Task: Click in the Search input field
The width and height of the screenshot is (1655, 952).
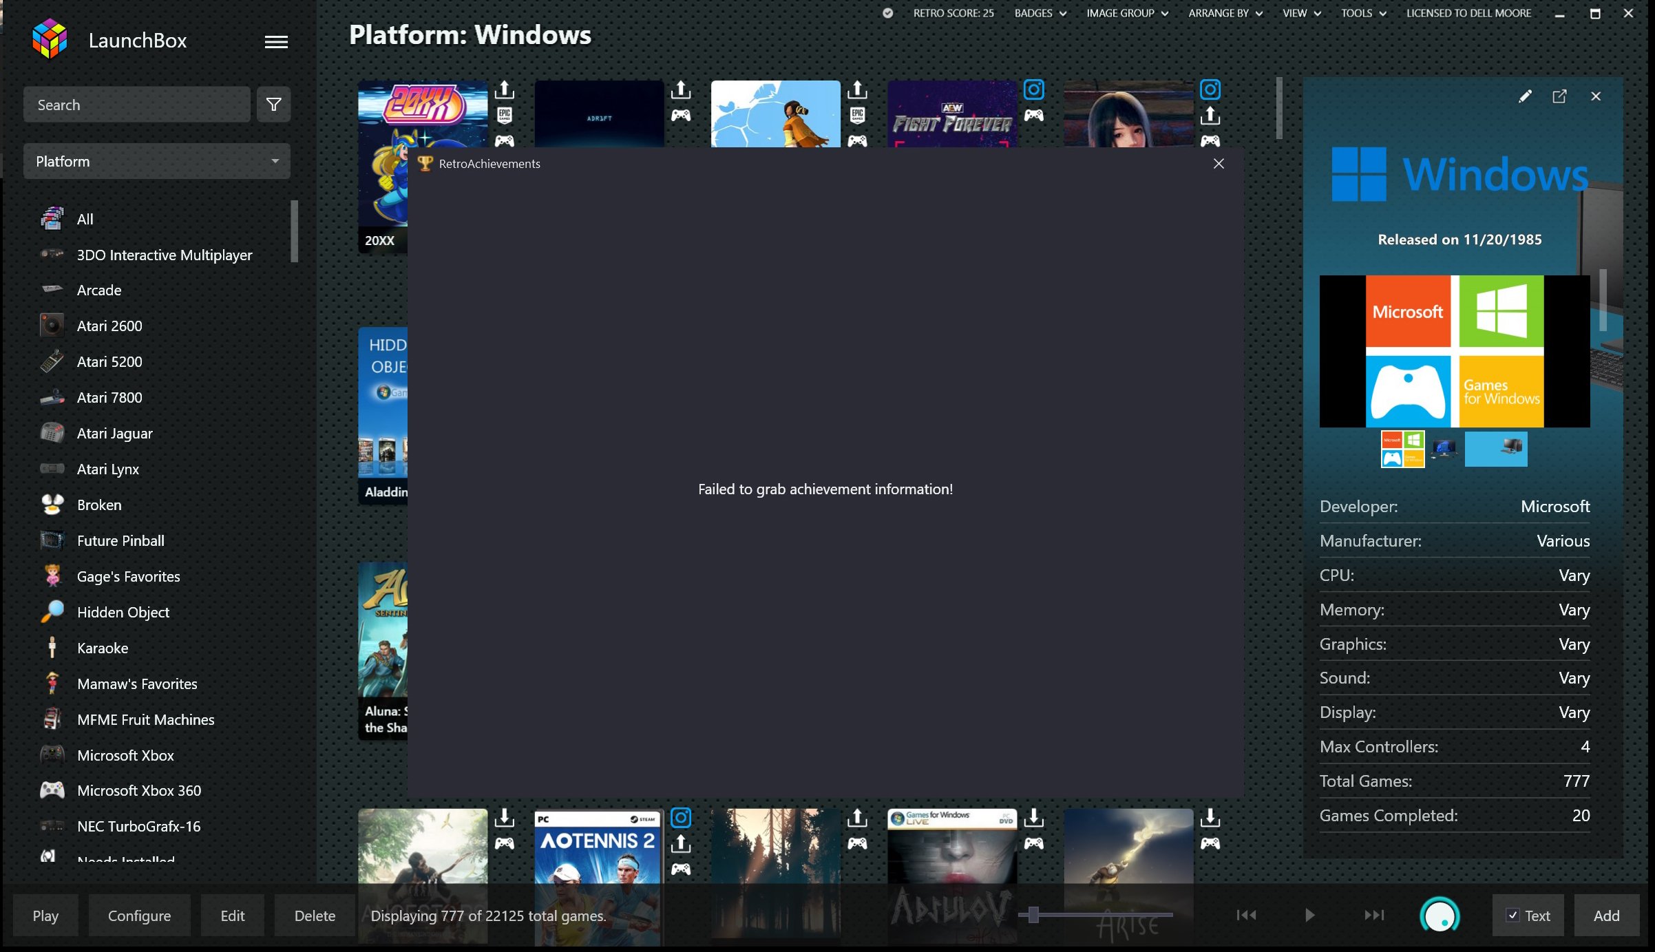Action: [137, 105]
